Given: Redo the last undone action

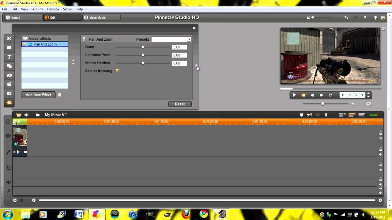Looking at the screenshot, I should click(355, 18).
